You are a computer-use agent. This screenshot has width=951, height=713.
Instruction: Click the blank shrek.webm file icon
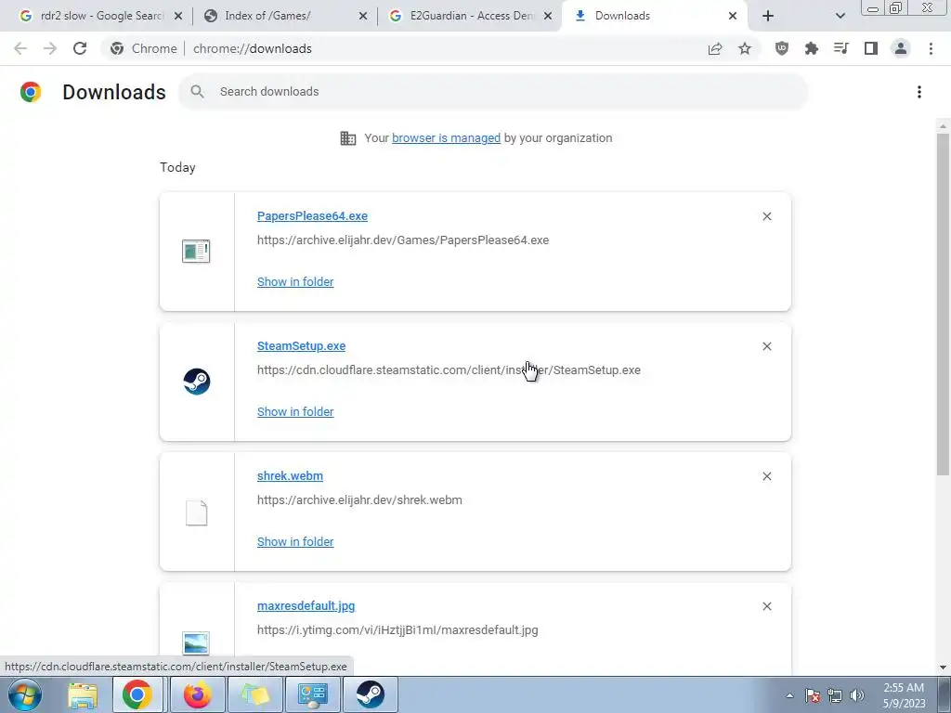(x=196, y=512)
